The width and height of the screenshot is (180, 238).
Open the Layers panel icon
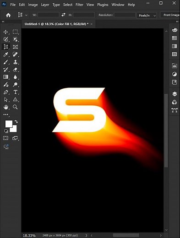pos(175,94)
